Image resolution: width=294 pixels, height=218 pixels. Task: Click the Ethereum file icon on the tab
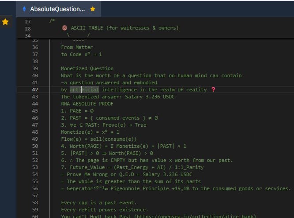[24, 9]
